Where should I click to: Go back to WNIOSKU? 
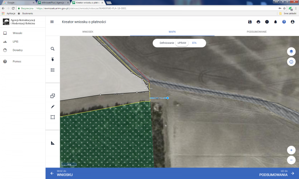[x=61, y=173]
